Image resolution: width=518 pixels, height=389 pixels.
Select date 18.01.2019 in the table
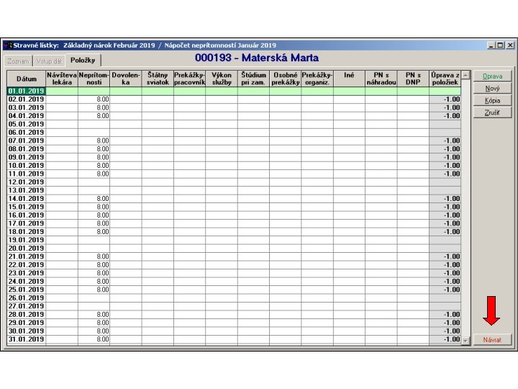(x=27, y=231)
